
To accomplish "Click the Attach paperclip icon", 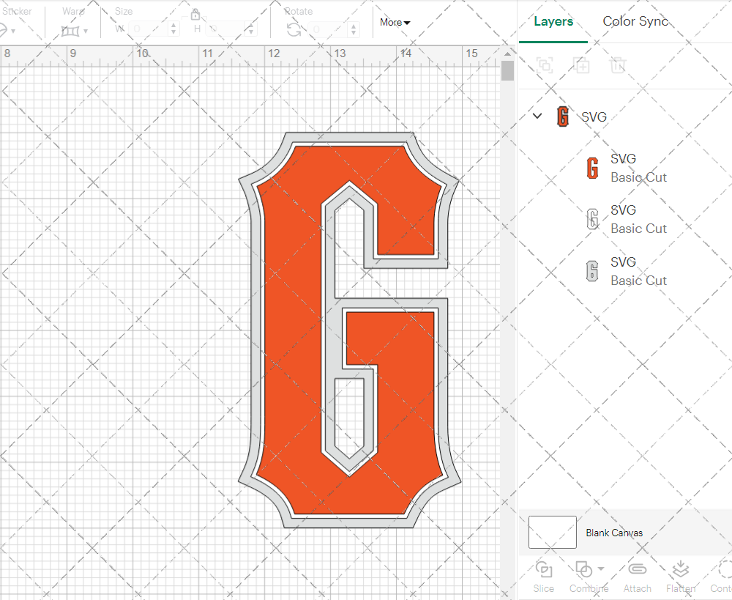I will click(x=638, y=569).
